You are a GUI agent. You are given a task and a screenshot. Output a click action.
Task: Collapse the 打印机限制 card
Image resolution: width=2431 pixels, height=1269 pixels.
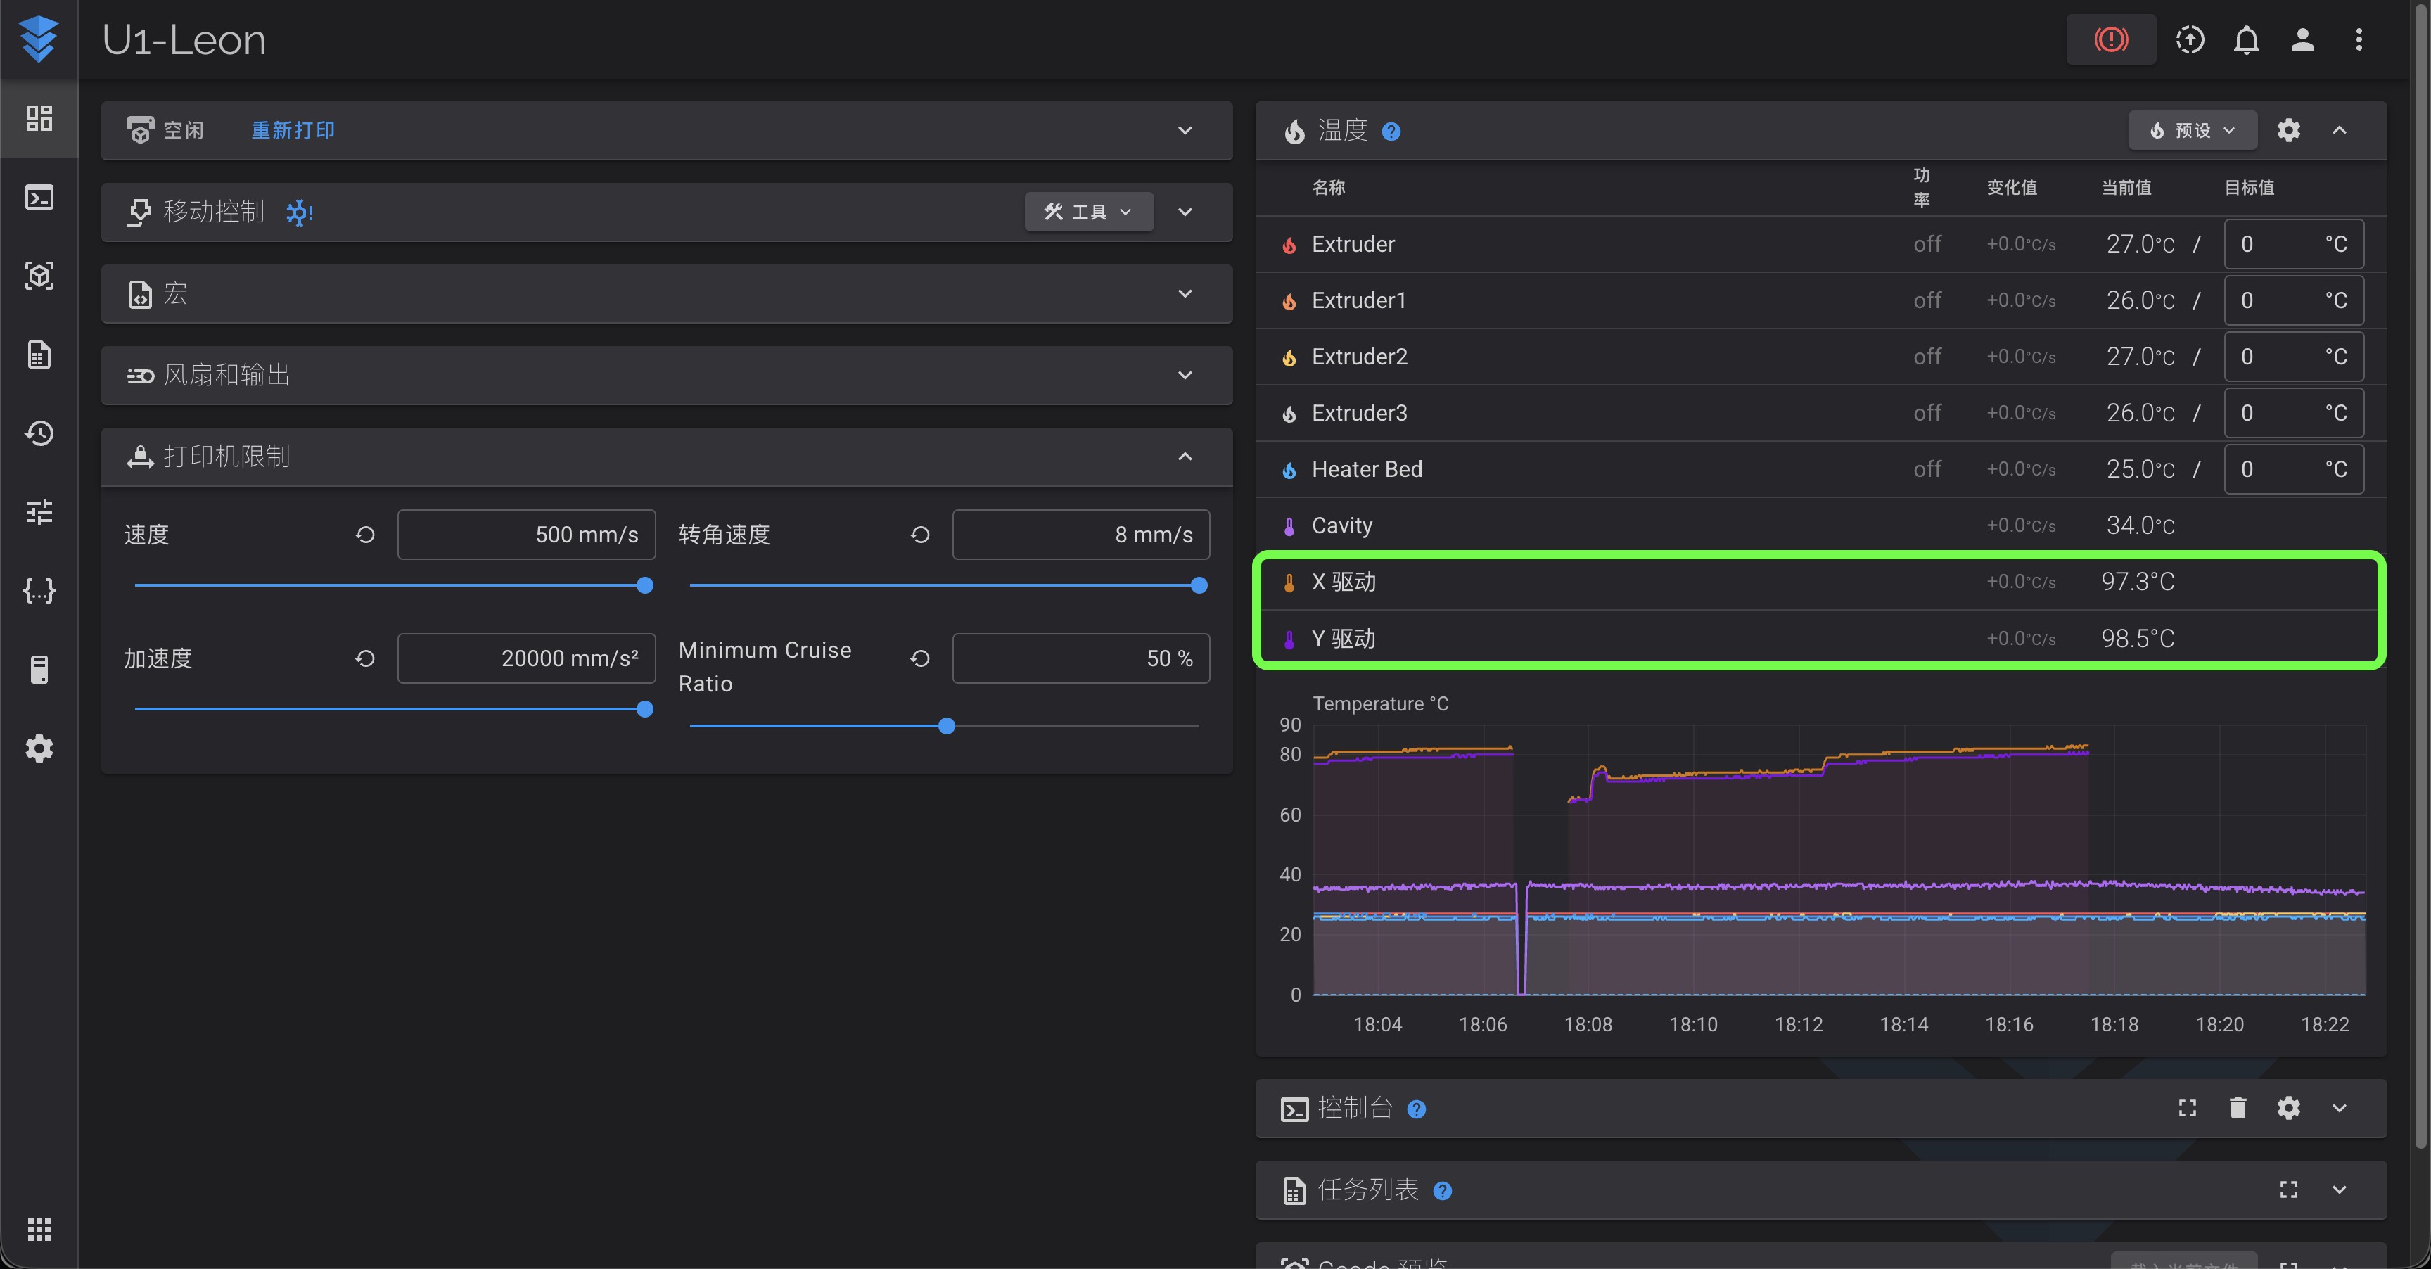click(1185, 457)
